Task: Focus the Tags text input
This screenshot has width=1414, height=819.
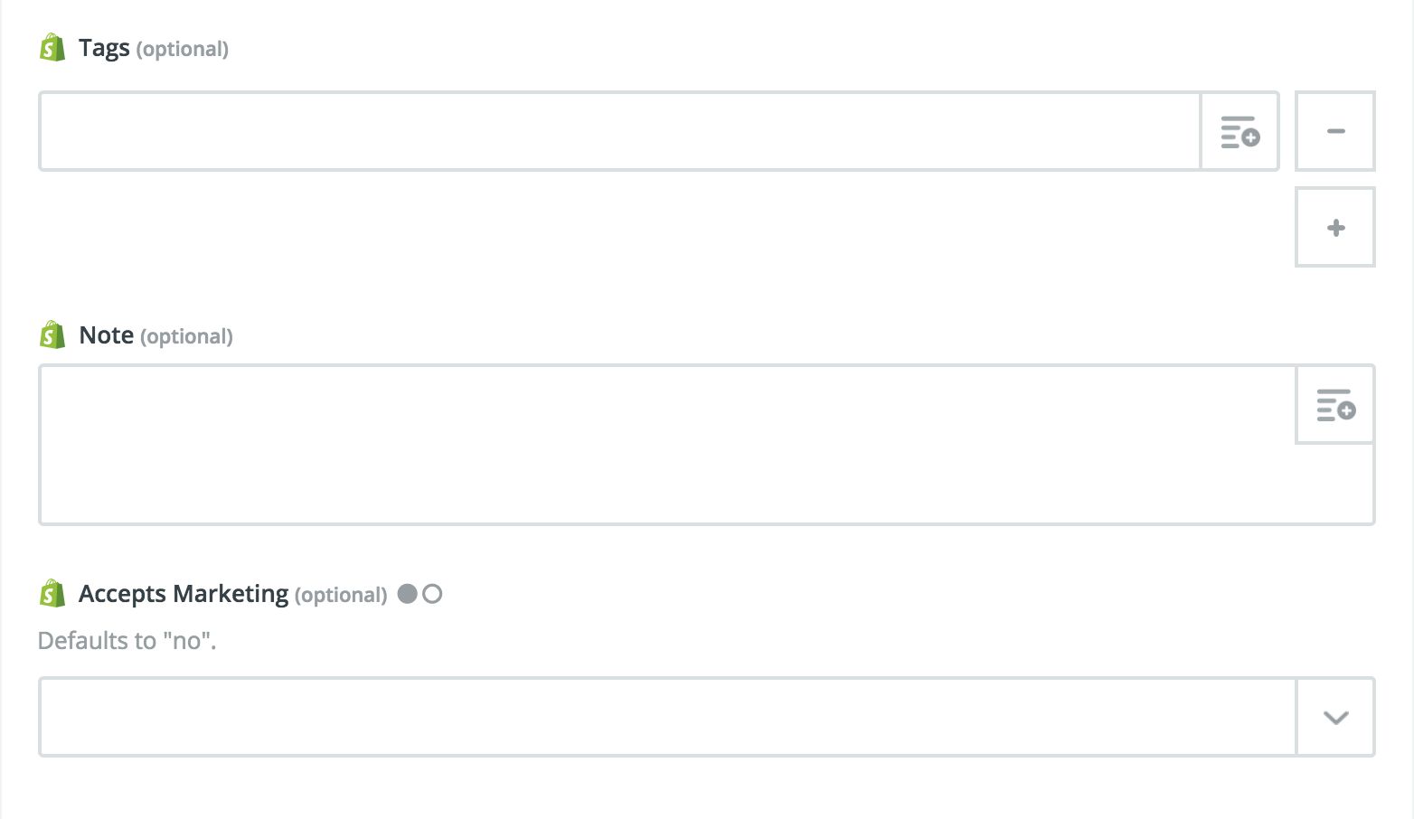Action: (620, 131)
